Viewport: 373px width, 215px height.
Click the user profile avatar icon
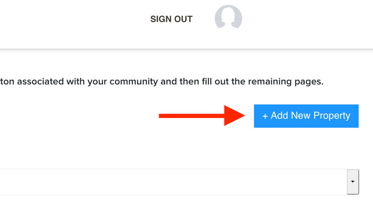point(228,17)
